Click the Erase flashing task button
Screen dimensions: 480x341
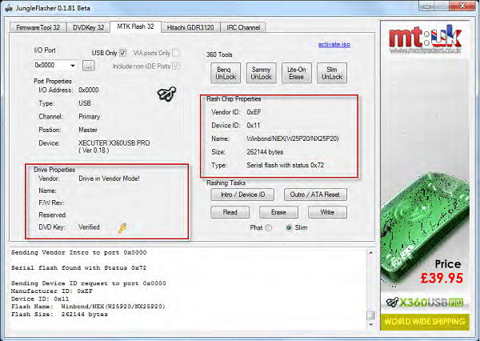278,212
